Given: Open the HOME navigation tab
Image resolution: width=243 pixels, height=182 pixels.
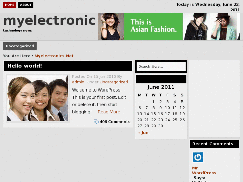Looking at the screenshot, I should (x=9, y=5).
